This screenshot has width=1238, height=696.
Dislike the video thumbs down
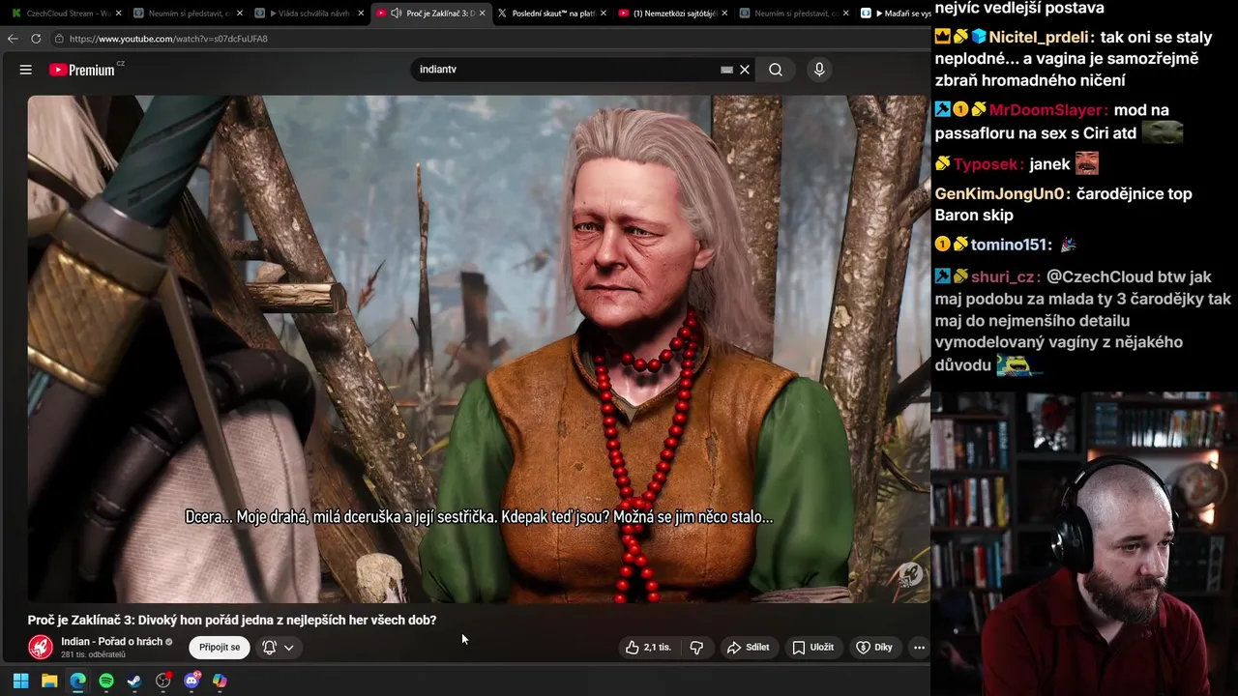[x=696, y=647]
